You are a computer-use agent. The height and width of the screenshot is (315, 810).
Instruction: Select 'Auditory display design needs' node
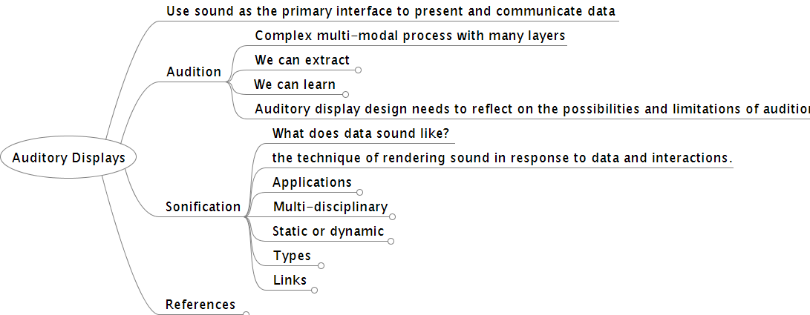click(x=532, y=109)
